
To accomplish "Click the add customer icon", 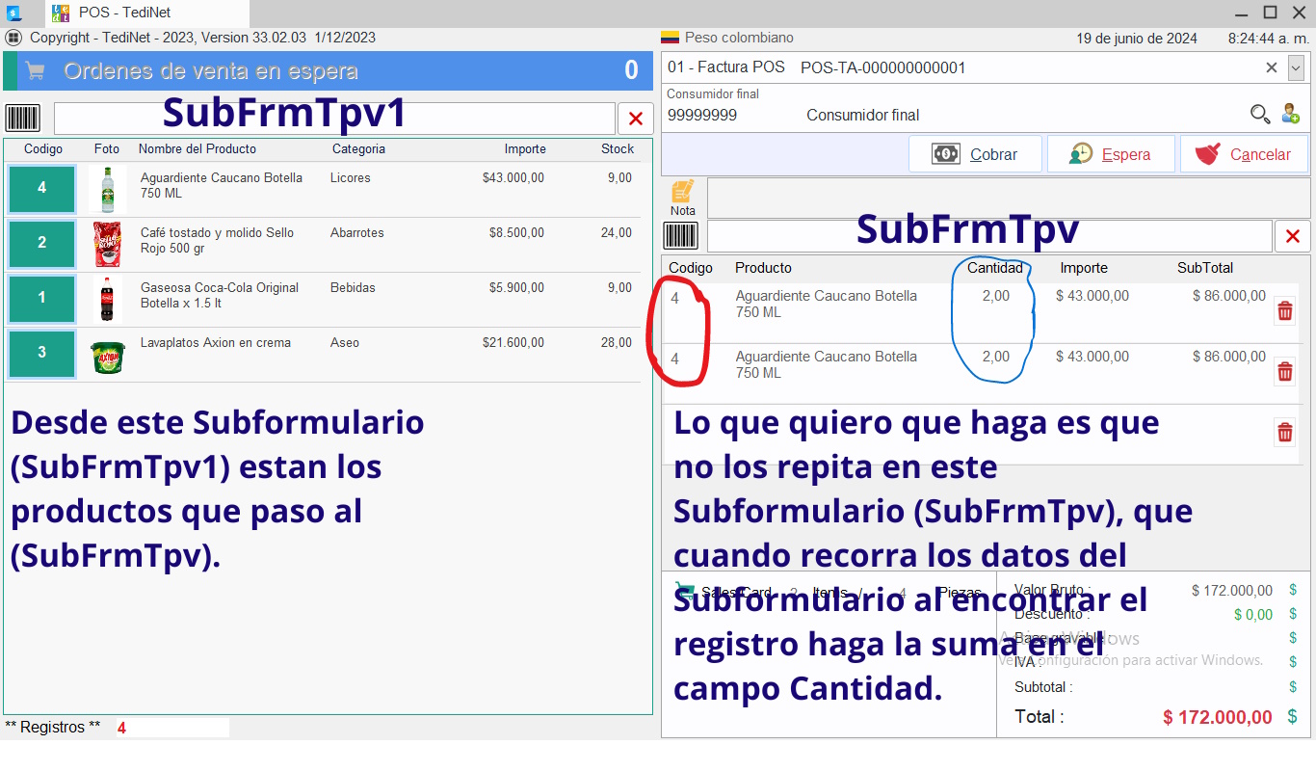I will point(1290,115).
